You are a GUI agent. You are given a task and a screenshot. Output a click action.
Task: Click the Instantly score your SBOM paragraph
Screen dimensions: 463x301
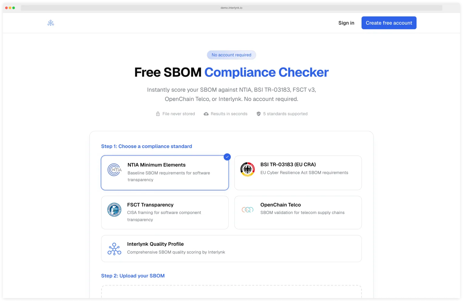[231, 94]
